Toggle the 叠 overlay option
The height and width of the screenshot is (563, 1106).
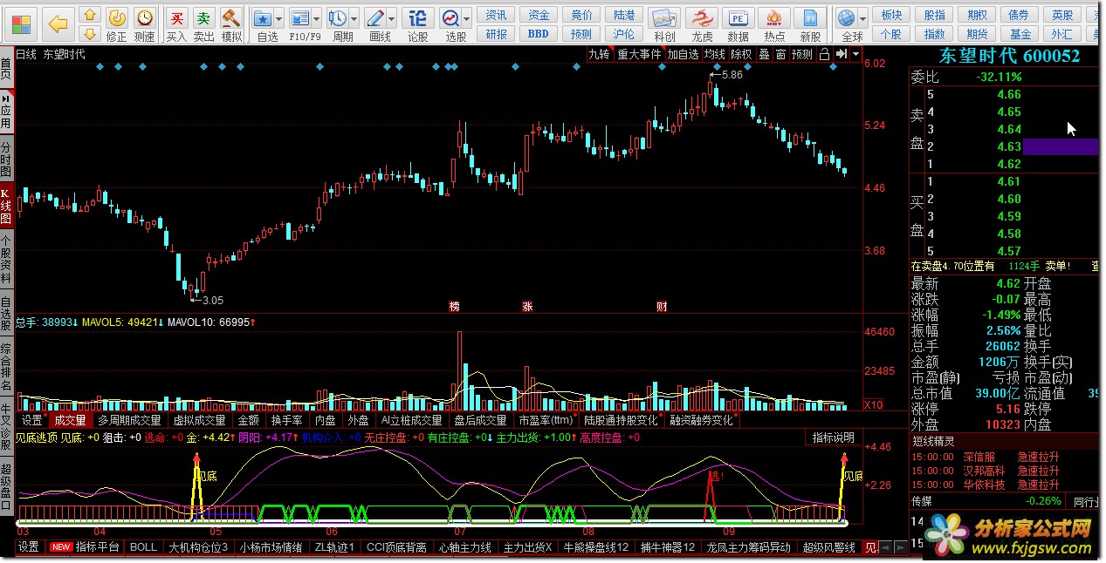(764, 54)
